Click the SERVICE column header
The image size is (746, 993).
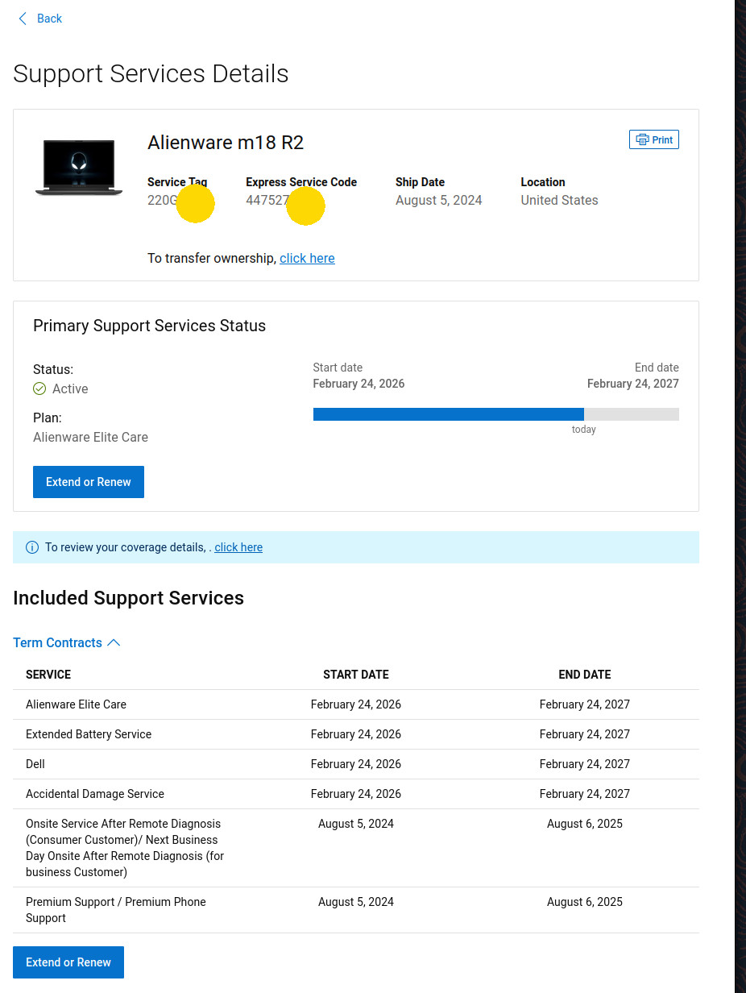tap(48, 675)
